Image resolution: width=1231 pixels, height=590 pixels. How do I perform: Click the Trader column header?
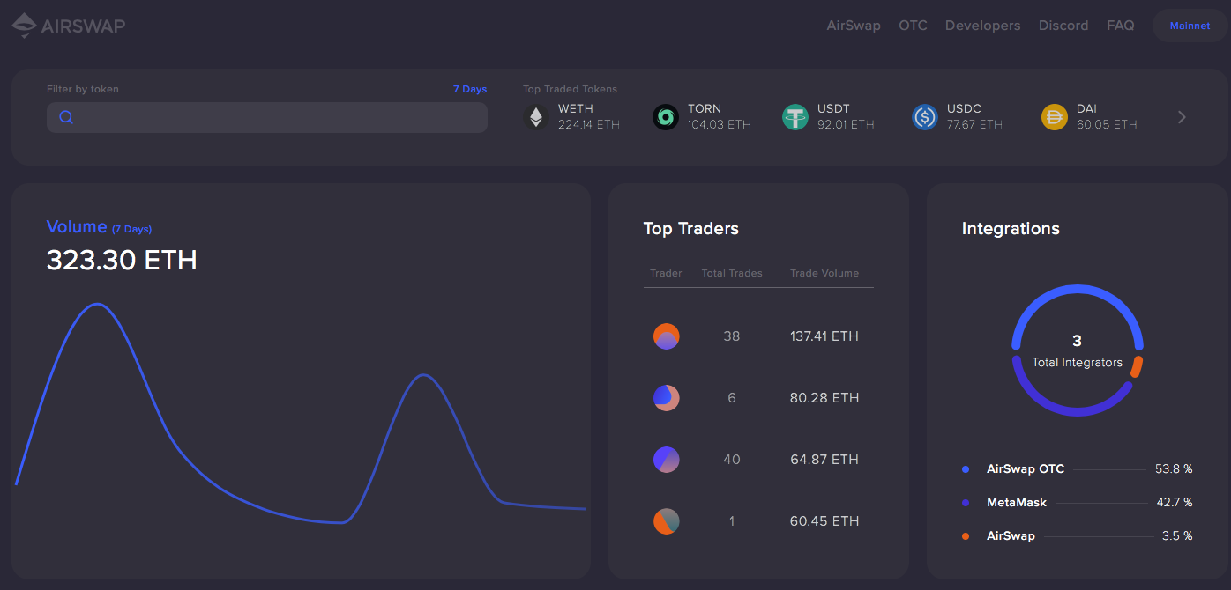click(666, 273)
